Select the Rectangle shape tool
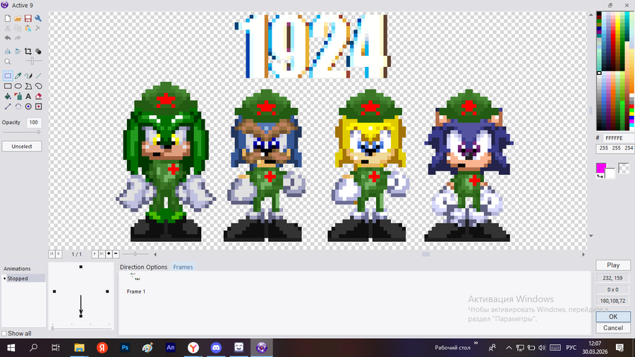Viewport: 635px width, 357px height. coord(8,86)
